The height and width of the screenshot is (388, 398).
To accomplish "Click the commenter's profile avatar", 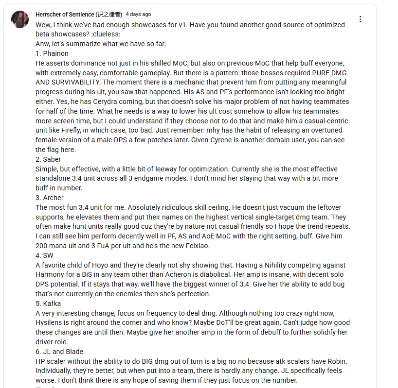I will pyautogui.click(x=20, y=19).
